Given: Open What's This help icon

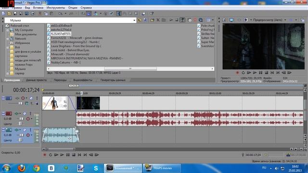Looking at the screenshot, I should pos(152,13).
